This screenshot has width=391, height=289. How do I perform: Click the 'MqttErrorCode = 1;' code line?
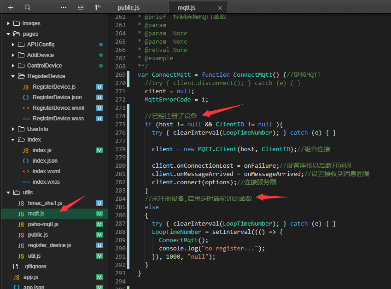176,100
